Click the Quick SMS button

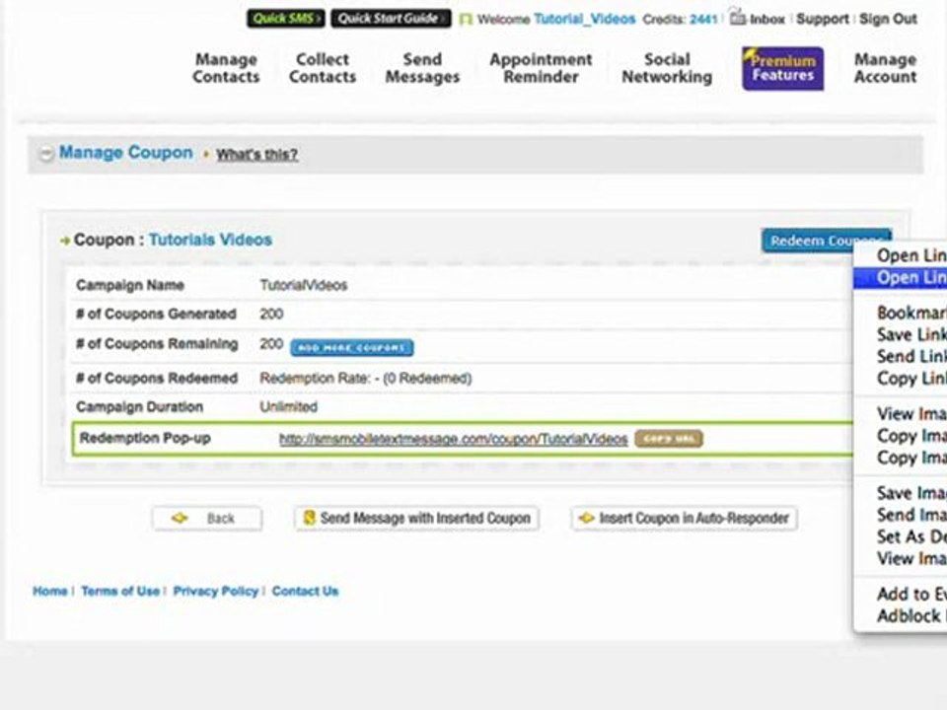pyautogui.click(x=286, y=19)
